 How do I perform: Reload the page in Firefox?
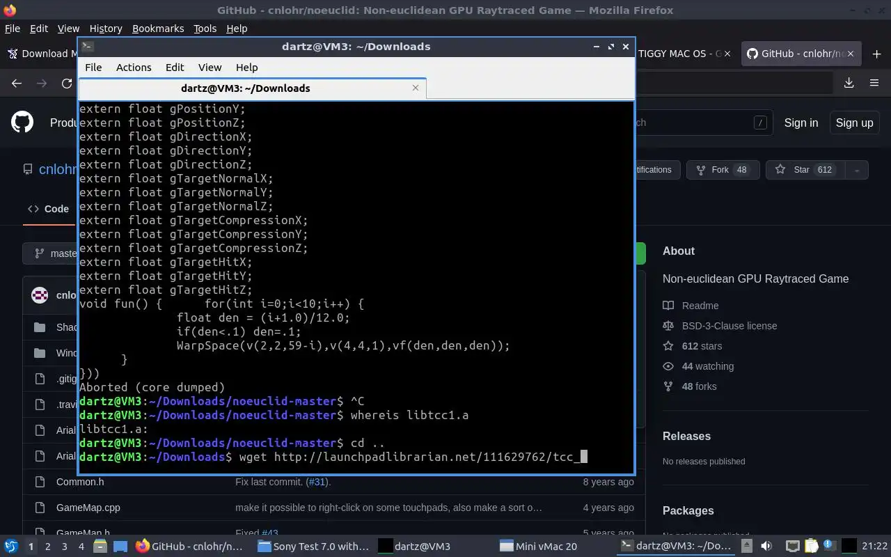[x=67, y=83]
